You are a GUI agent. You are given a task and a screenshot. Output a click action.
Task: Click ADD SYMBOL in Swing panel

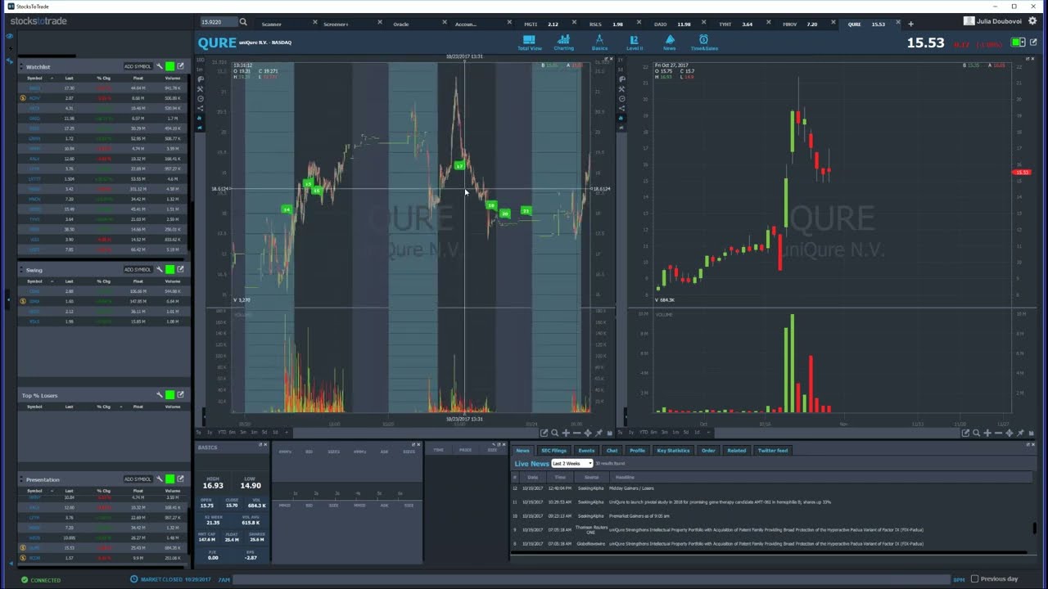point(138,269)
